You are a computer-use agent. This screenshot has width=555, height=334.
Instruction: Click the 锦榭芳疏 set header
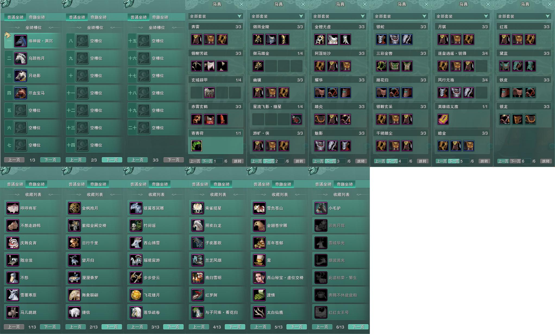[x=216, y=53]
